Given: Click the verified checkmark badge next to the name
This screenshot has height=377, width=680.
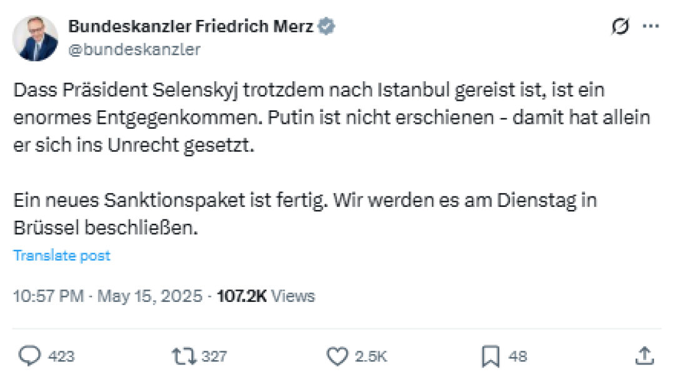Looking at the screenshot, I should tap(324, 26).
